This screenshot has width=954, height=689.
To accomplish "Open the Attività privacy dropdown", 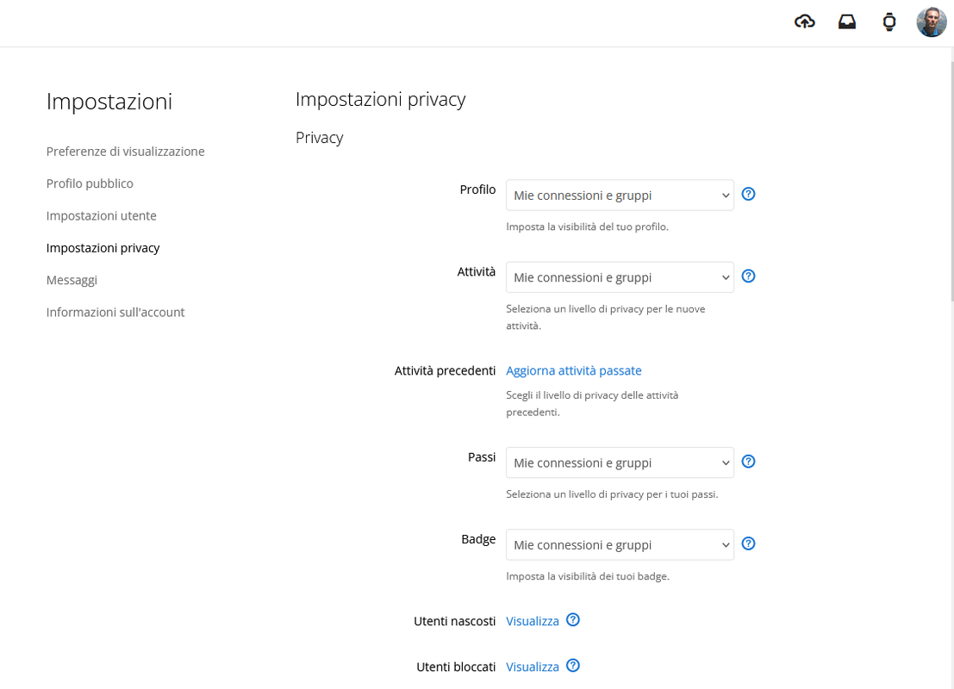I will 620,277.
